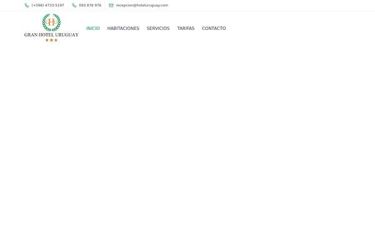
Task: Select the SERVICIOS menu item
Action: point(158,29)
